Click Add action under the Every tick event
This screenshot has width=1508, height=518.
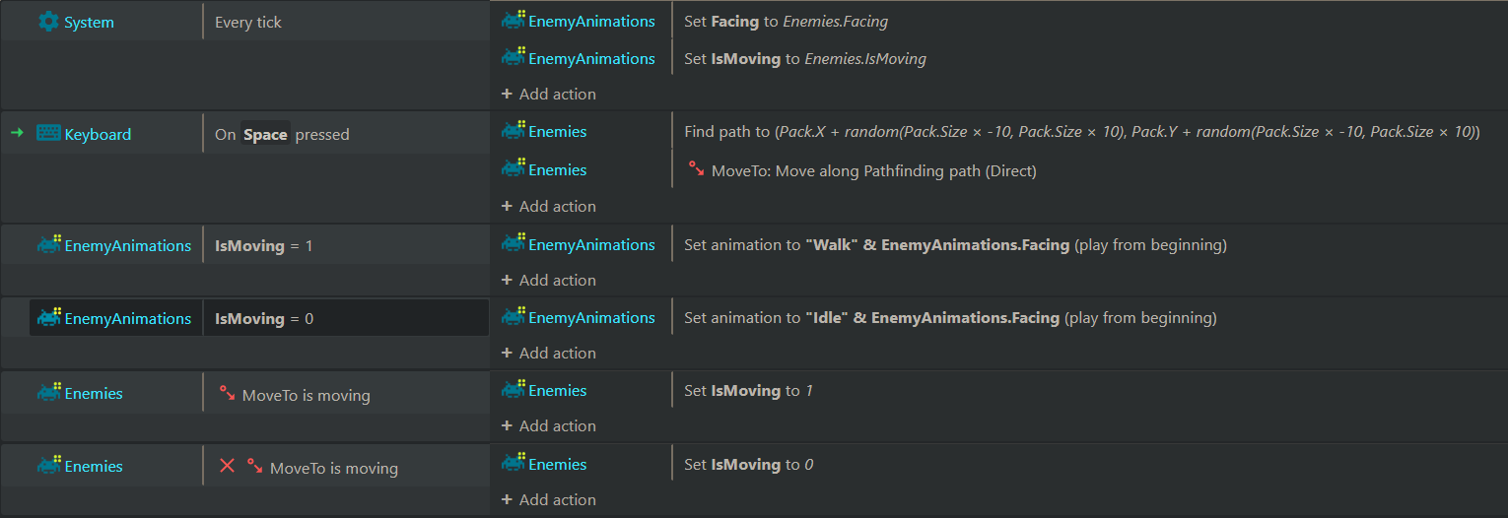pyautogui.click(x=549, y=95)
